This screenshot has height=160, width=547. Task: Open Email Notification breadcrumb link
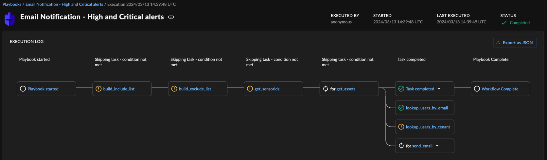(64, 4)
